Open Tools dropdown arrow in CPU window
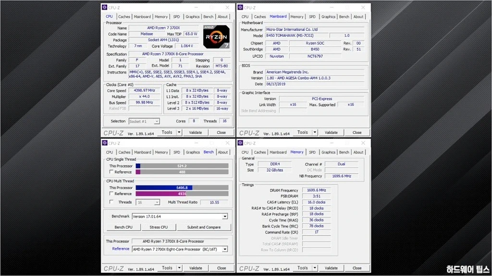This screenshot has width=492, height=276. 179,132
